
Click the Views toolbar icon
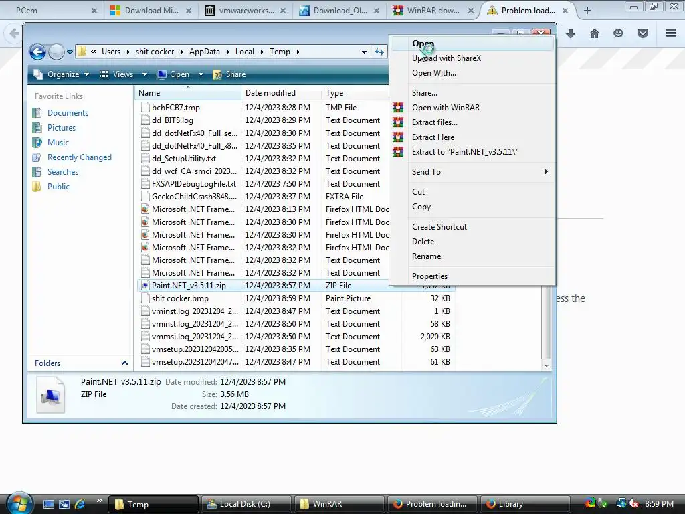(104, 74)
